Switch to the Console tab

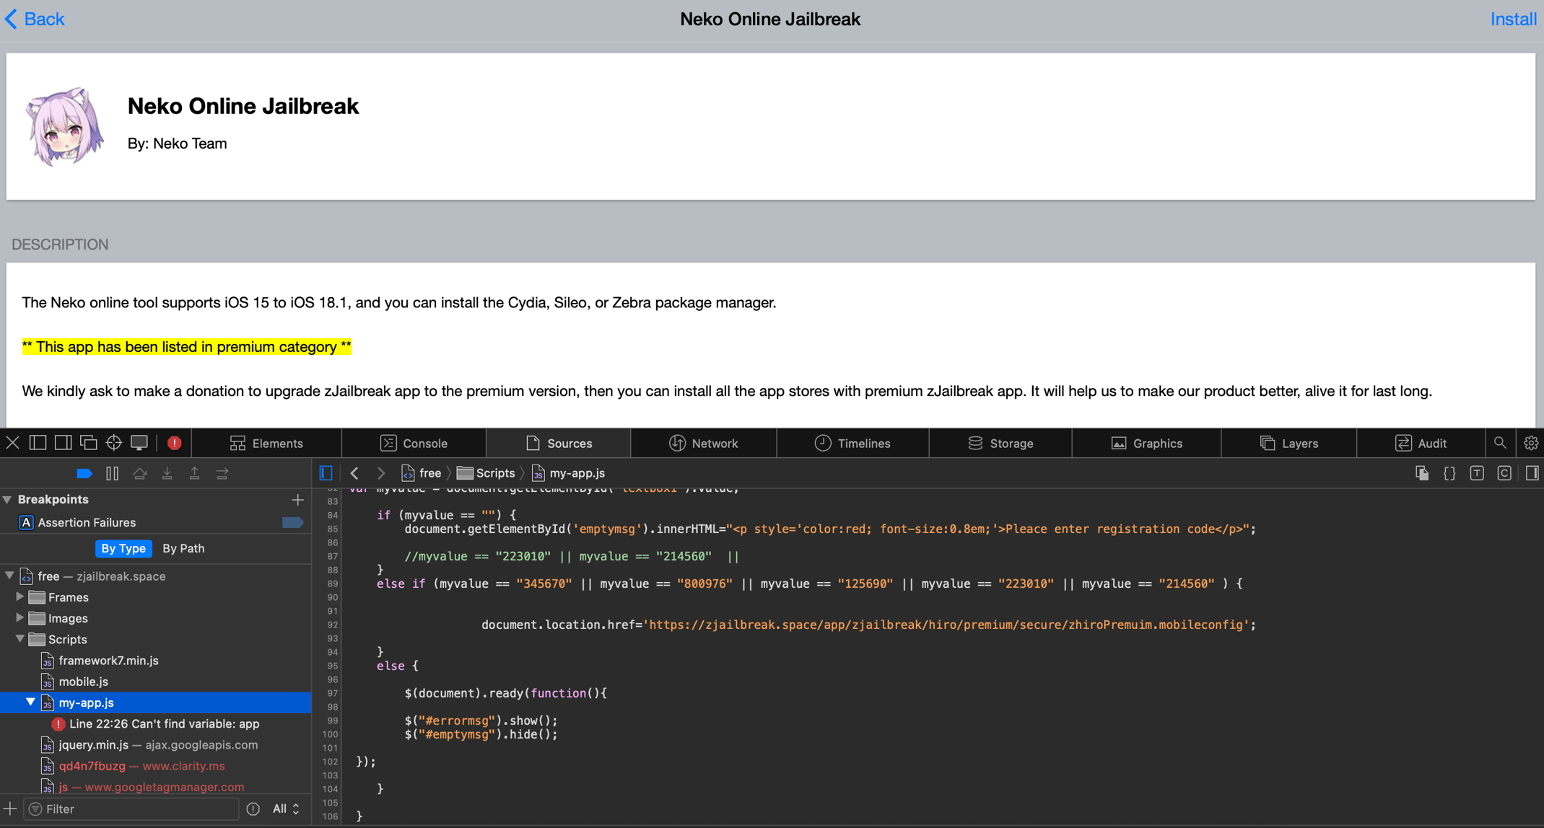click(x=414, y=443)
